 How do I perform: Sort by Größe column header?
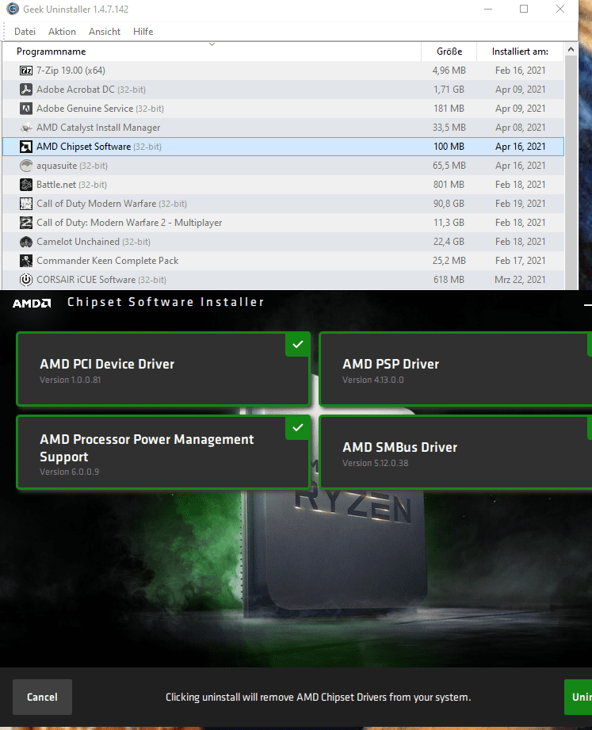(x=449, y=52)
